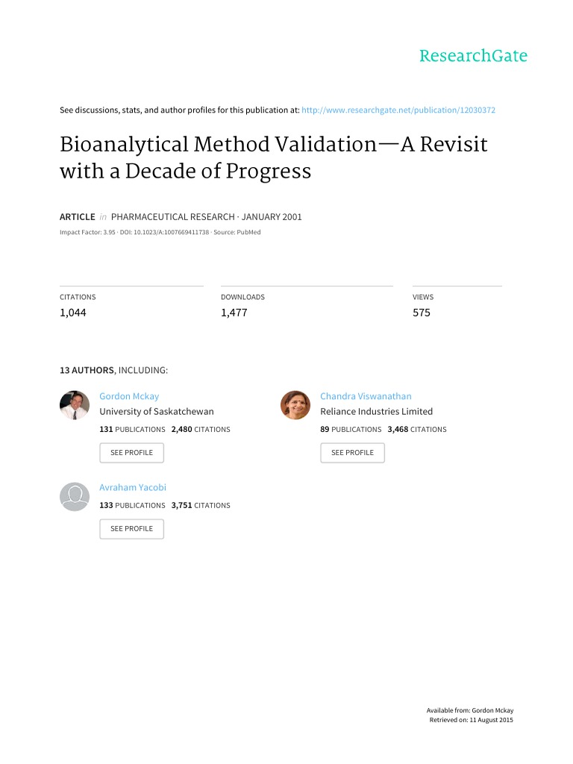Click SEE PROFILE button under Chandra Viswanathan
Viewport: 573px width, 764px height.
352,453
